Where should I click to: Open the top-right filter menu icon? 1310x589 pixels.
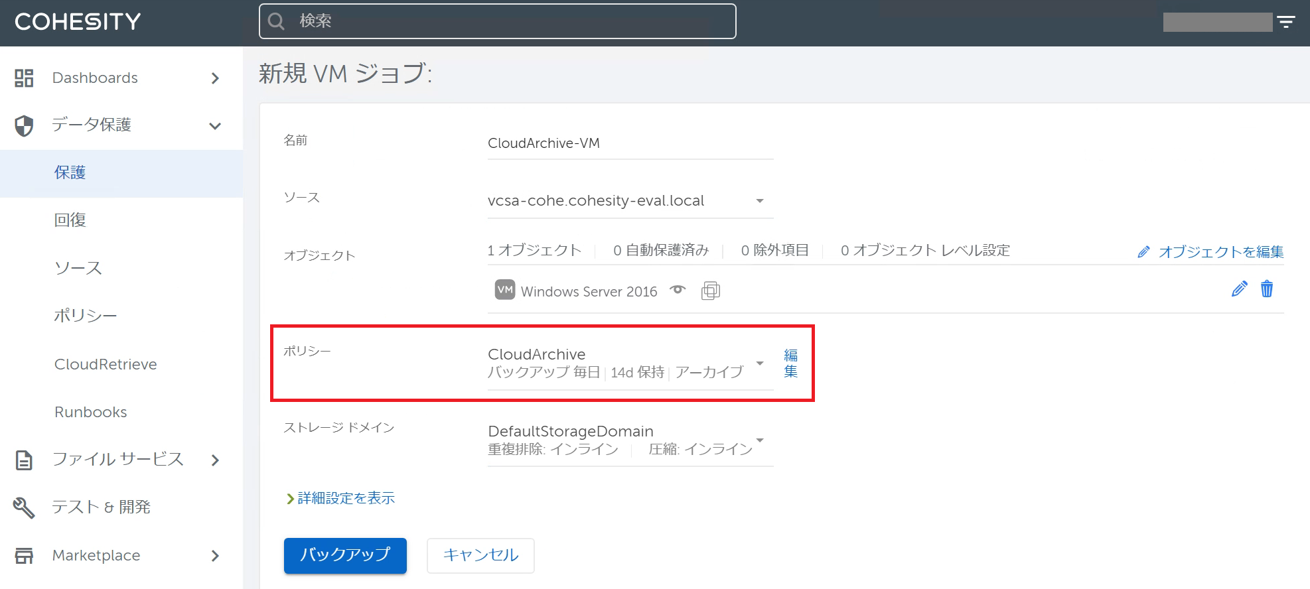tap(1286, 22)
